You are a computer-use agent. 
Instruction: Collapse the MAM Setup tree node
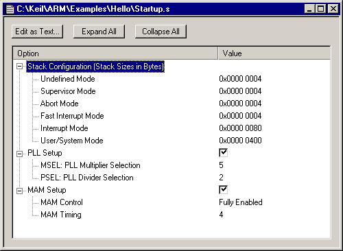click(20, 191)
